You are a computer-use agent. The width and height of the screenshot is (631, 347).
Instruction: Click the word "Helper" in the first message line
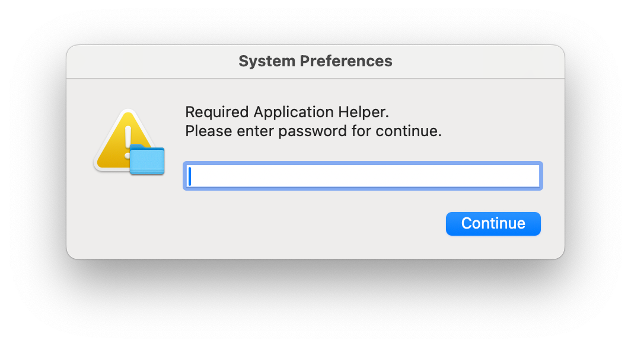coord(362,112)
